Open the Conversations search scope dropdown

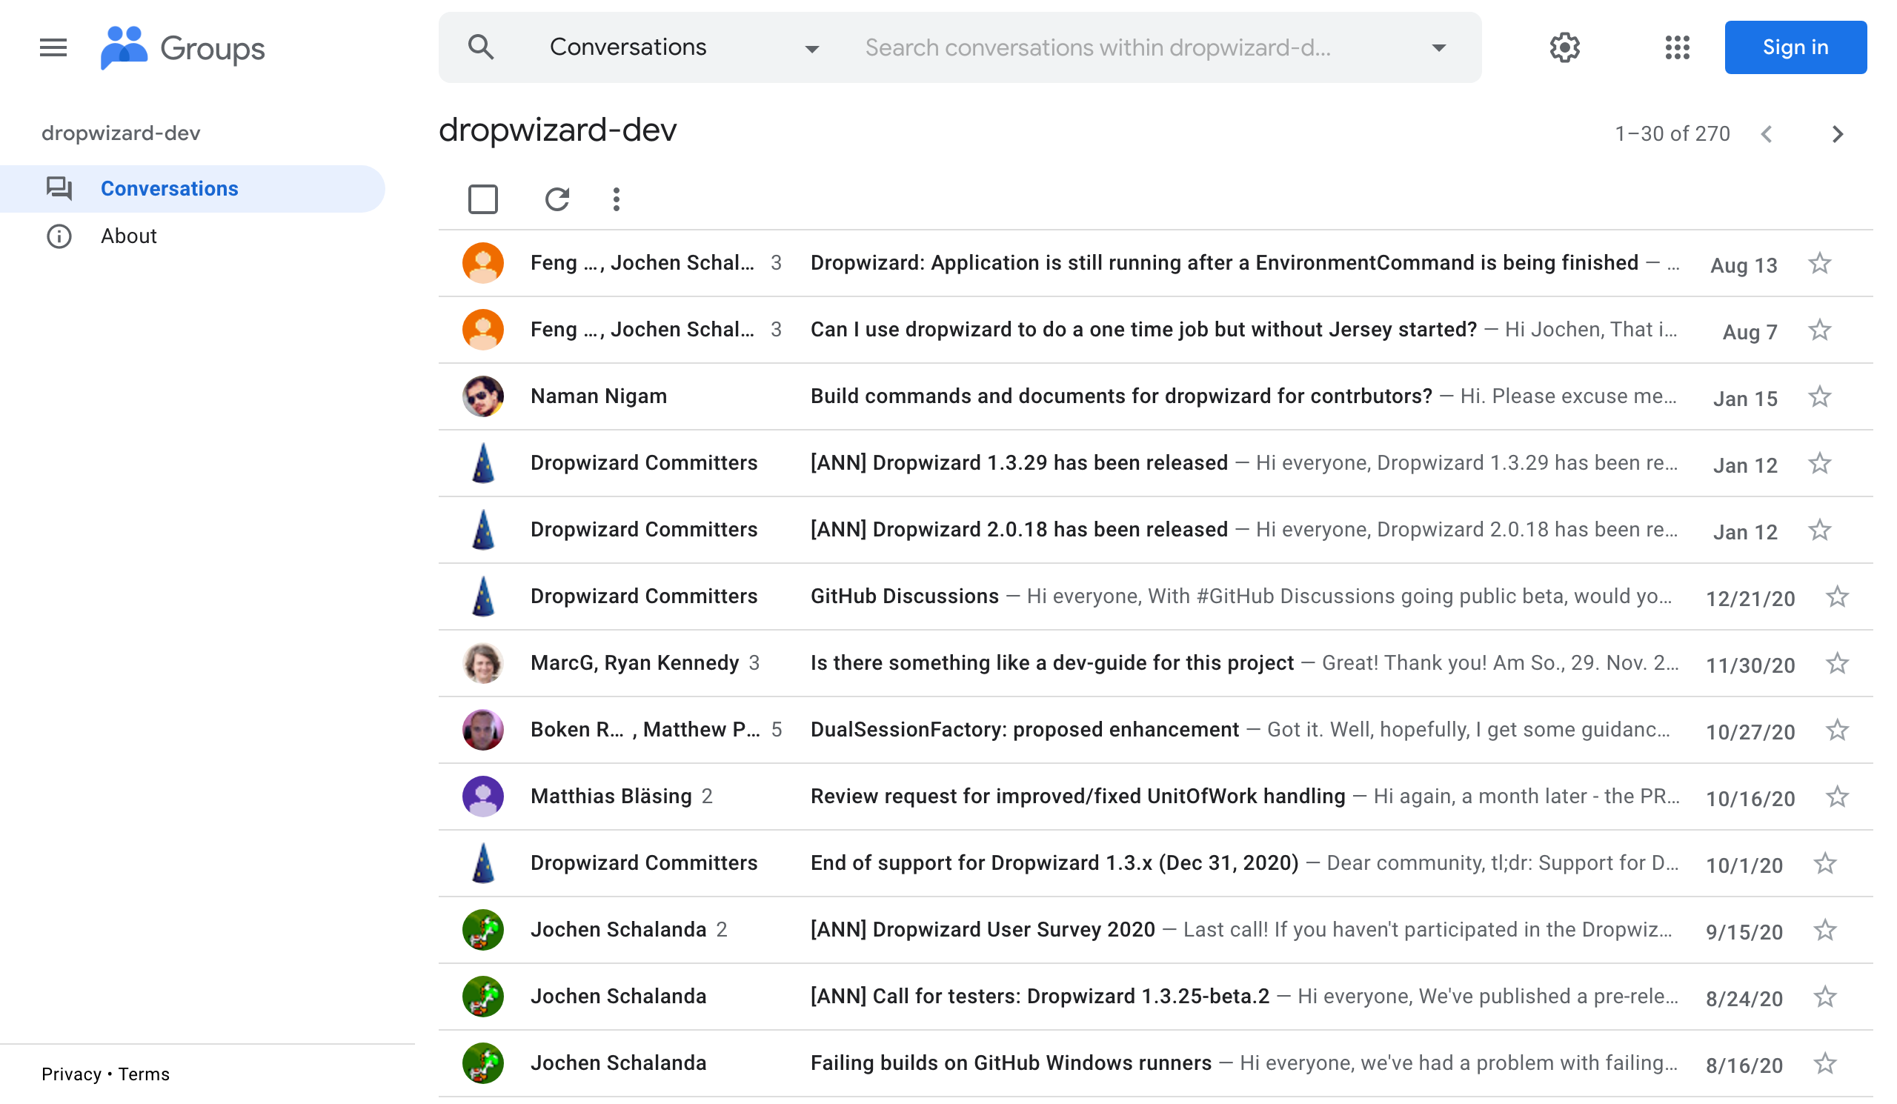coord(683,47)
